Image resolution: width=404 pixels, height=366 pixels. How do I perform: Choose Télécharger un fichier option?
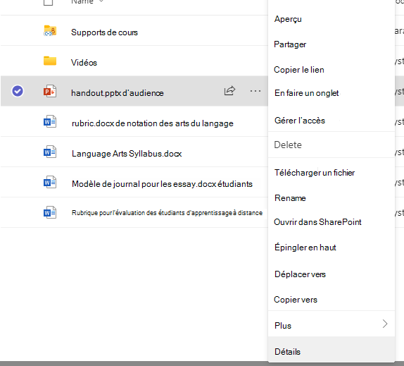(x=315, y=172)
